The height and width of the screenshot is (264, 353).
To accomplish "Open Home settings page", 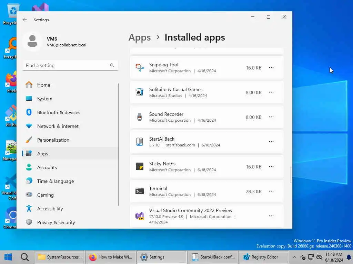I will pyautogui.click(x=70, y=85).
